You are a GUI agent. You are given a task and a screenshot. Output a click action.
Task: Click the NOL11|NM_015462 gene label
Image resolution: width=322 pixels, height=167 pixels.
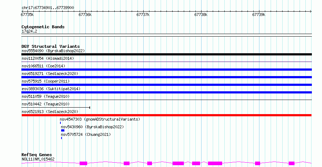38,159
